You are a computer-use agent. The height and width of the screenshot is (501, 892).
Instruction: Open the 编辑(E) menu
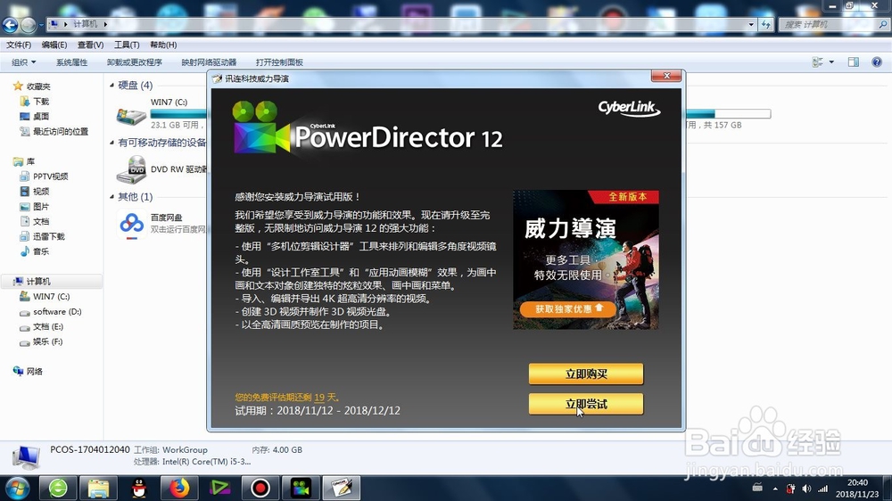(x=54, y=45)
